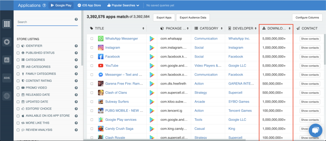This screenshot has height=141, width=326.
Task: Sort by the CATEGORY column arrows
Action: click(222, 28)
